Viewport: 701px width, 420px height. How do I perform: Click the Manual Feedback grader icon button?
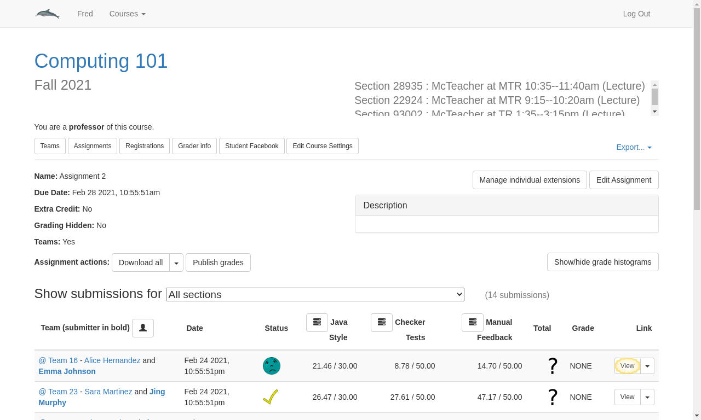pos(473,322)
